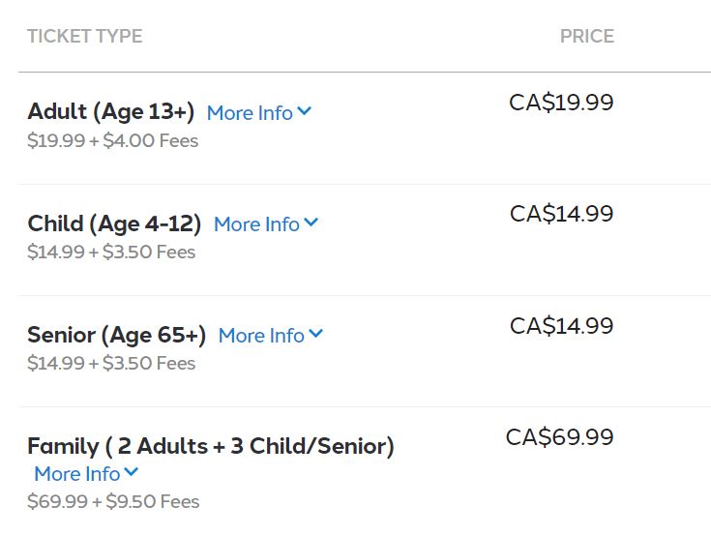Click the TICKET TYPE column header
The image size is (711, 536).
(85, 37)
